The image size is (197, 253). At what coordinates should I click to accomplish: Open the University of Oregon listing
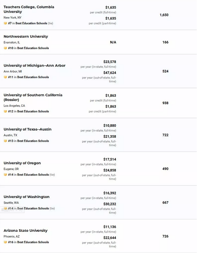[x=22, y=163]
